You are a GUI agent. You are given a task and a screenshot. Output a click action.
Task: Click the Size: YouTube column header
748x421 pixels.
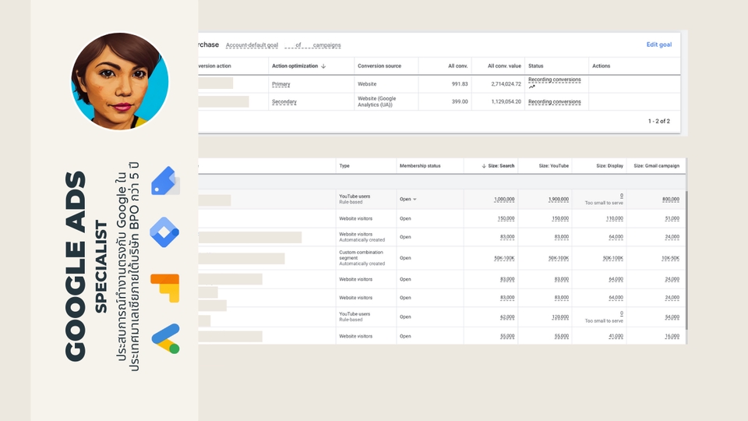[554, 166]
